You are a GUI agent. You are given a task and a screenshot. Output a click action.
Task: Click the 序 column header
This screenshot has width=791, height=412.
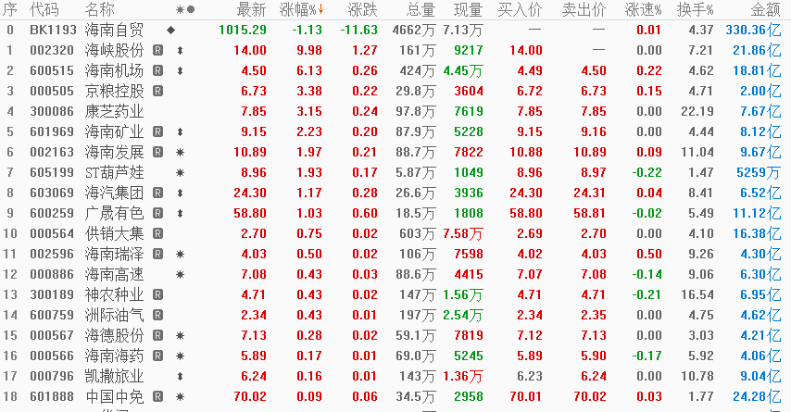pos(9,9)
